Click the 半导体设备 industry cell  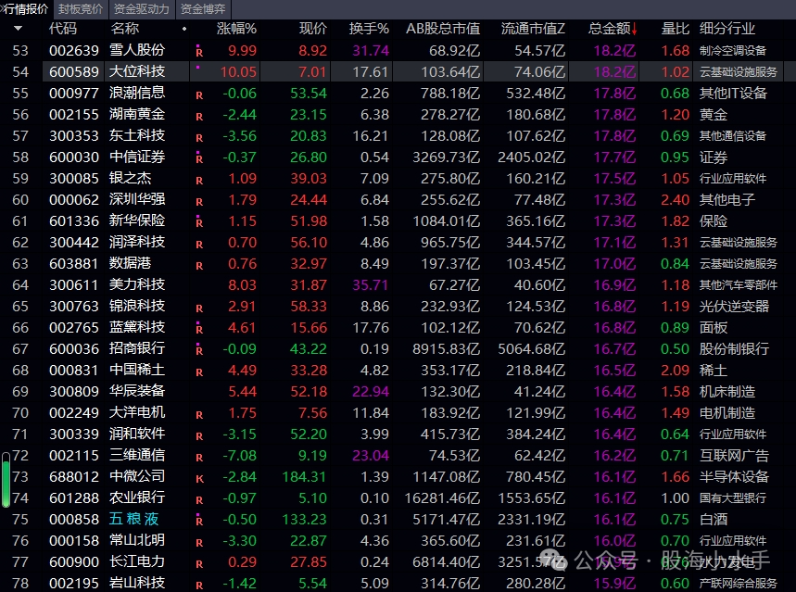tap(734, 477)
